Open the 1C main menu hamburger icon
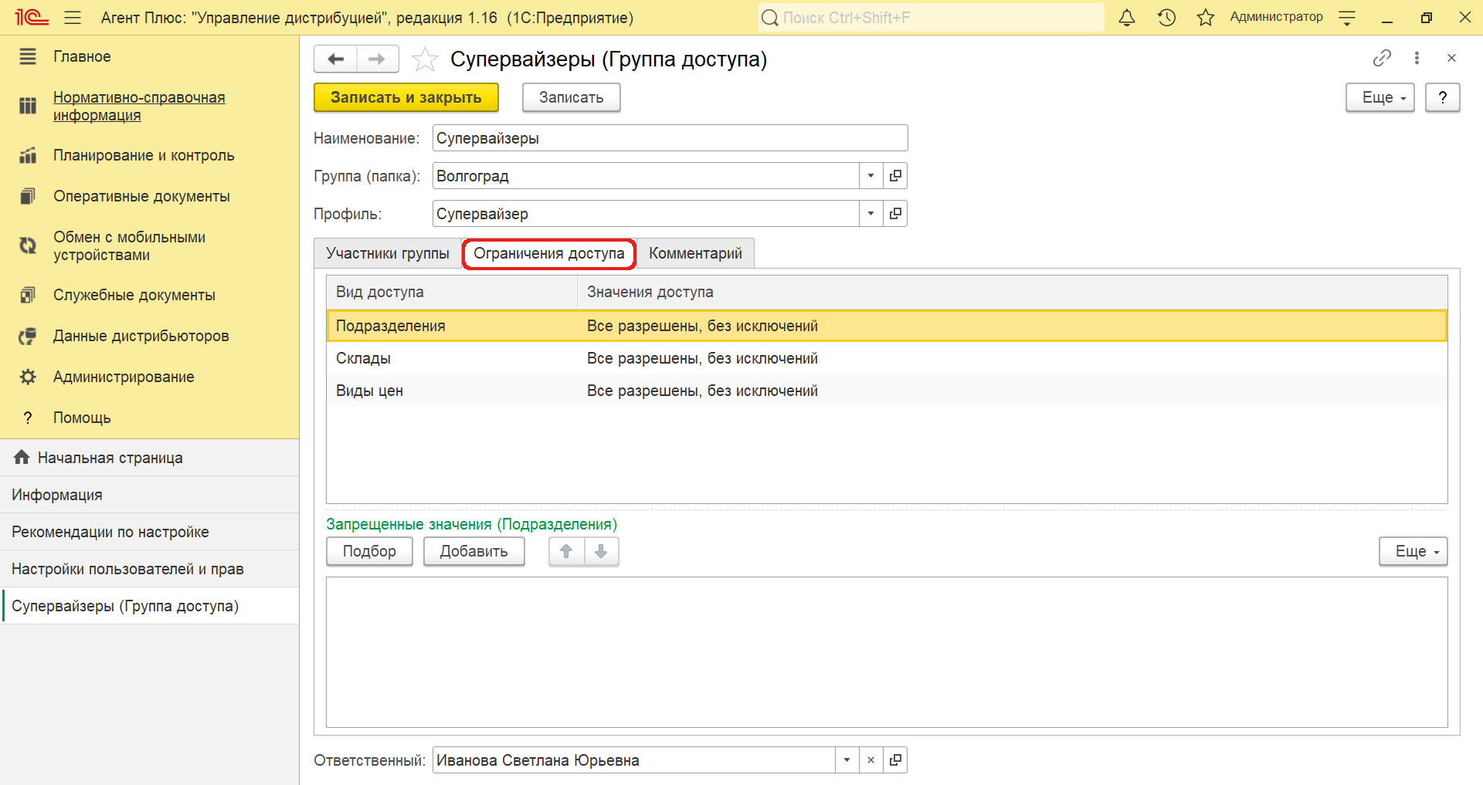 73,17
